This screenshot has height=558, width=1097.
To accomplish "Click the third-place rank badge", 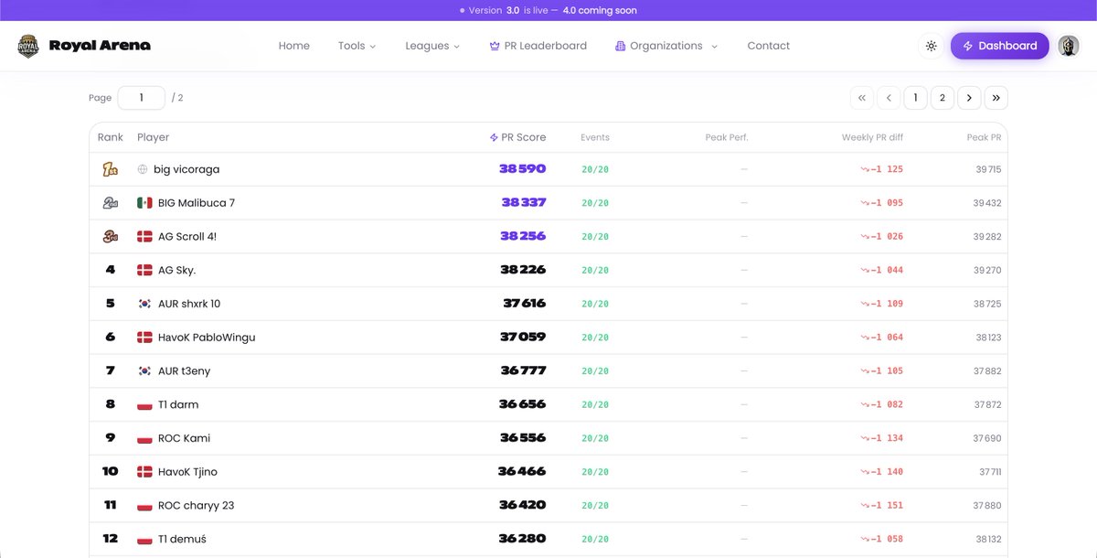I will (x=110, y=236).
